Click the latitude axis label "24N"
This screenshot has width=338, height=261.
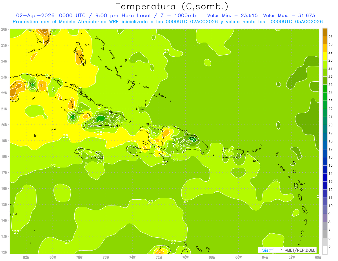click(4, 61)
